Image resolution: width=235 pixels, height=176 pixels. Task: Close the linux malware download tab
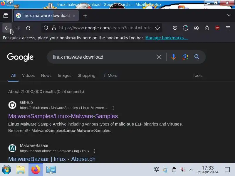[x=74, y=16]
